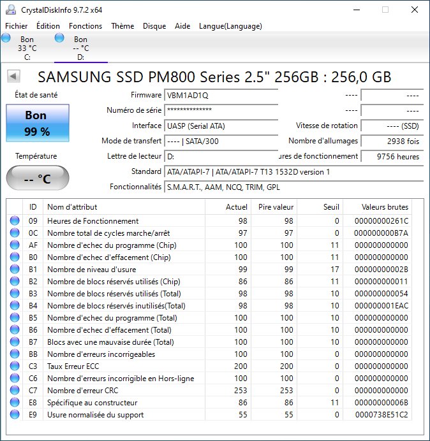Image resolution: width=430 pixels, height=441 pixels.
Task: Click status orb for Nombre d'erreur CRC
Action: click(x=15, y=390)
